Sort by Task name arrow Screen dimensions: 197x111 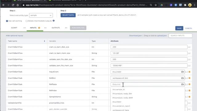click(44, 41)
